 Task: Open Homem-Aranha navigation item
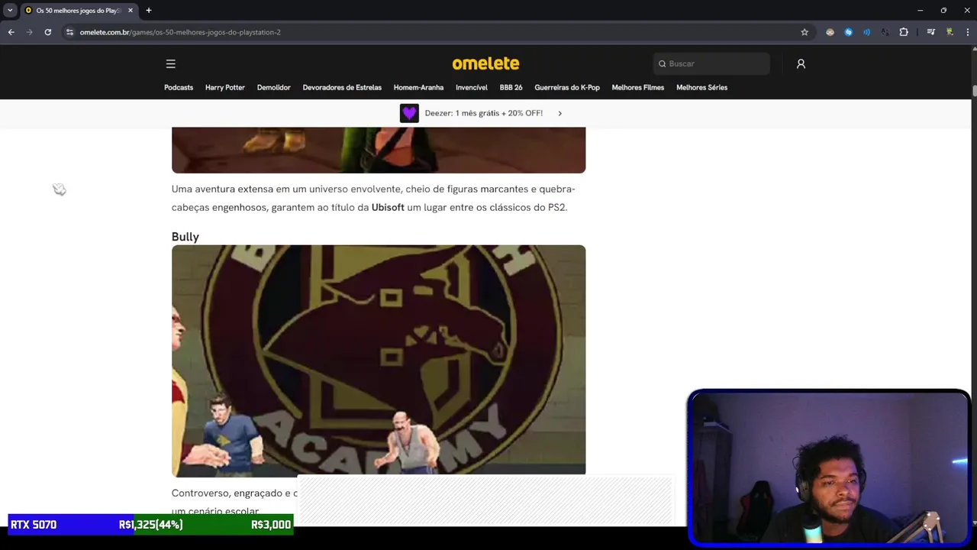coord(418,87)
